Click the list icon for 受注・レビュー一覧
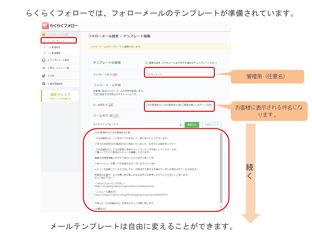Screen dimensions: 312x234 tap(44, 68)
